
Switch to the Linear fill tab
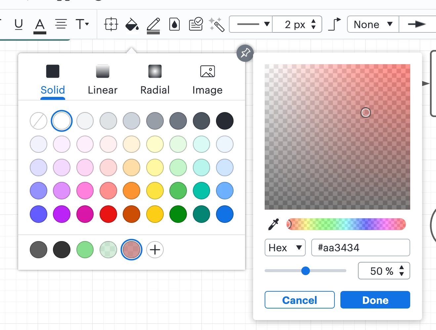102,79
